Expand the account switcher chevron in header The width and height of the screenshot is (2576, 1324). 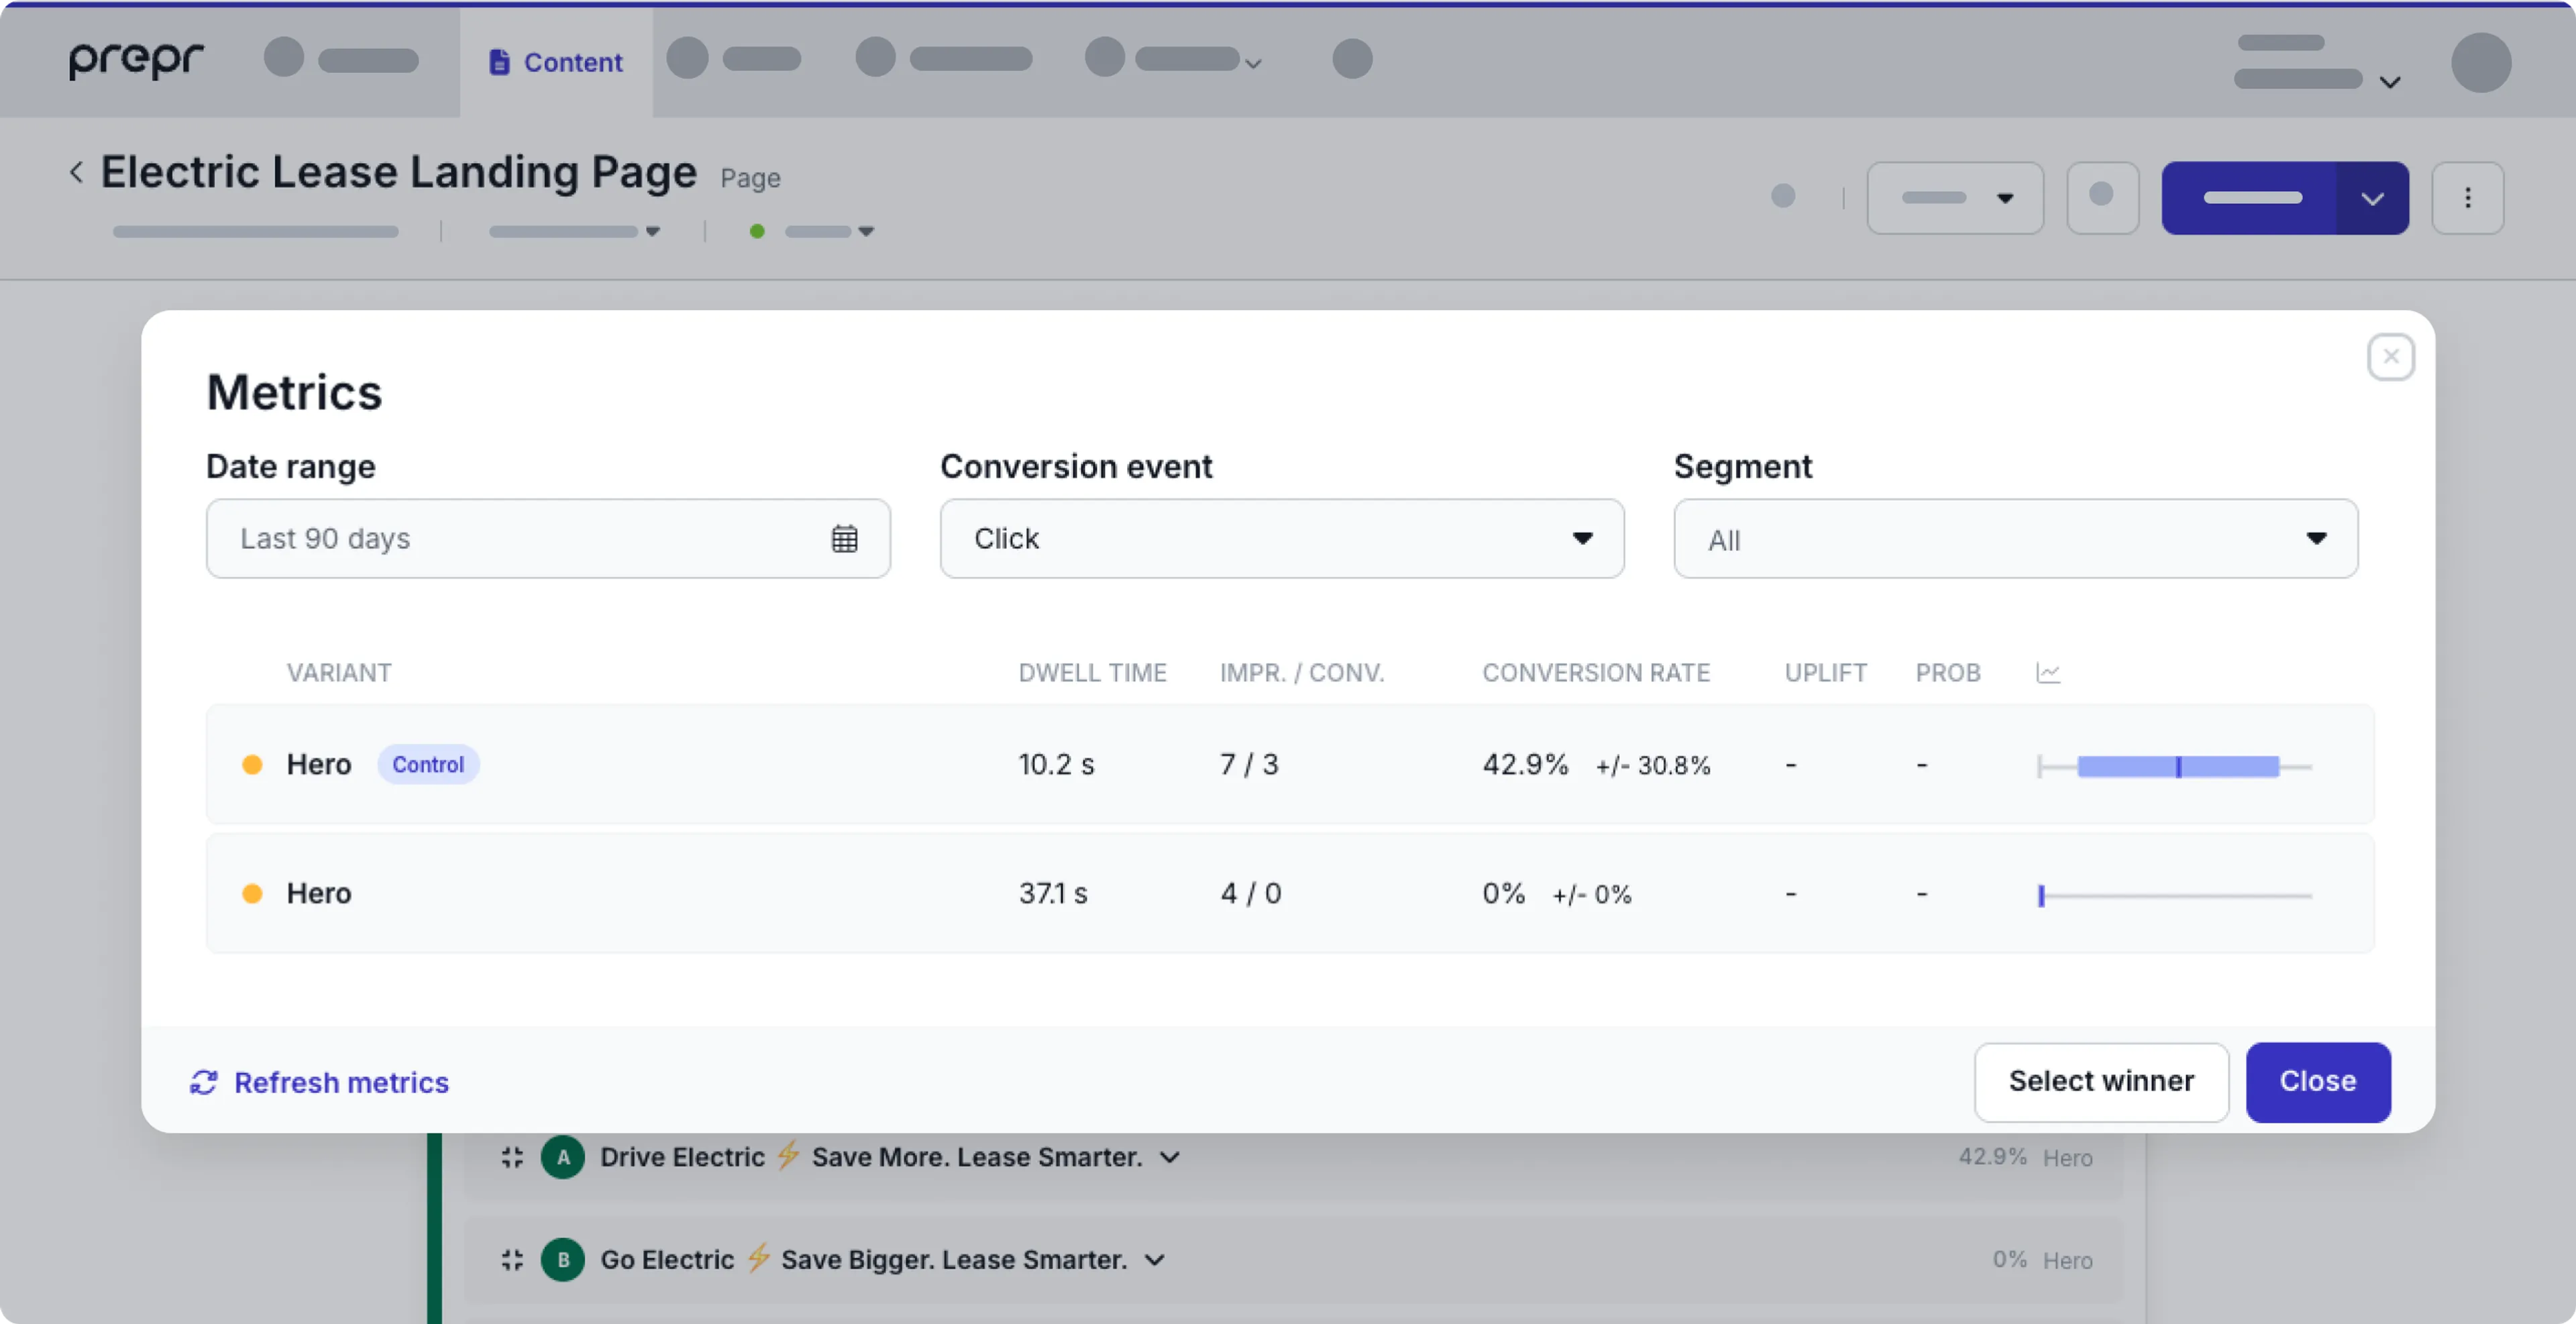(x=2390, y=82)
